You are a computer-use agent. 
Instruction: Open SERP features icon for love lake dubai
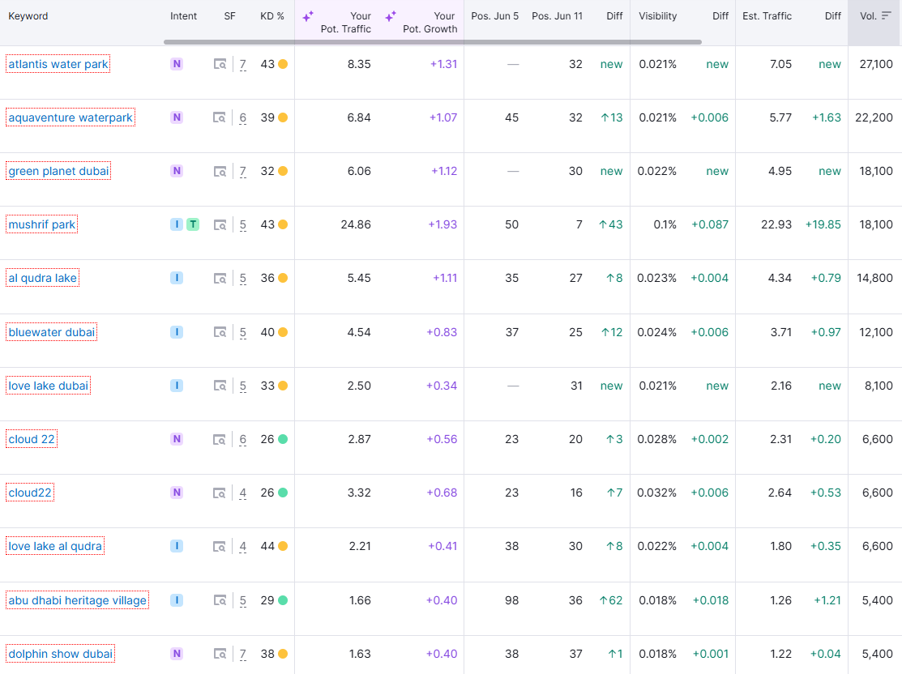(x=220, y=386)
